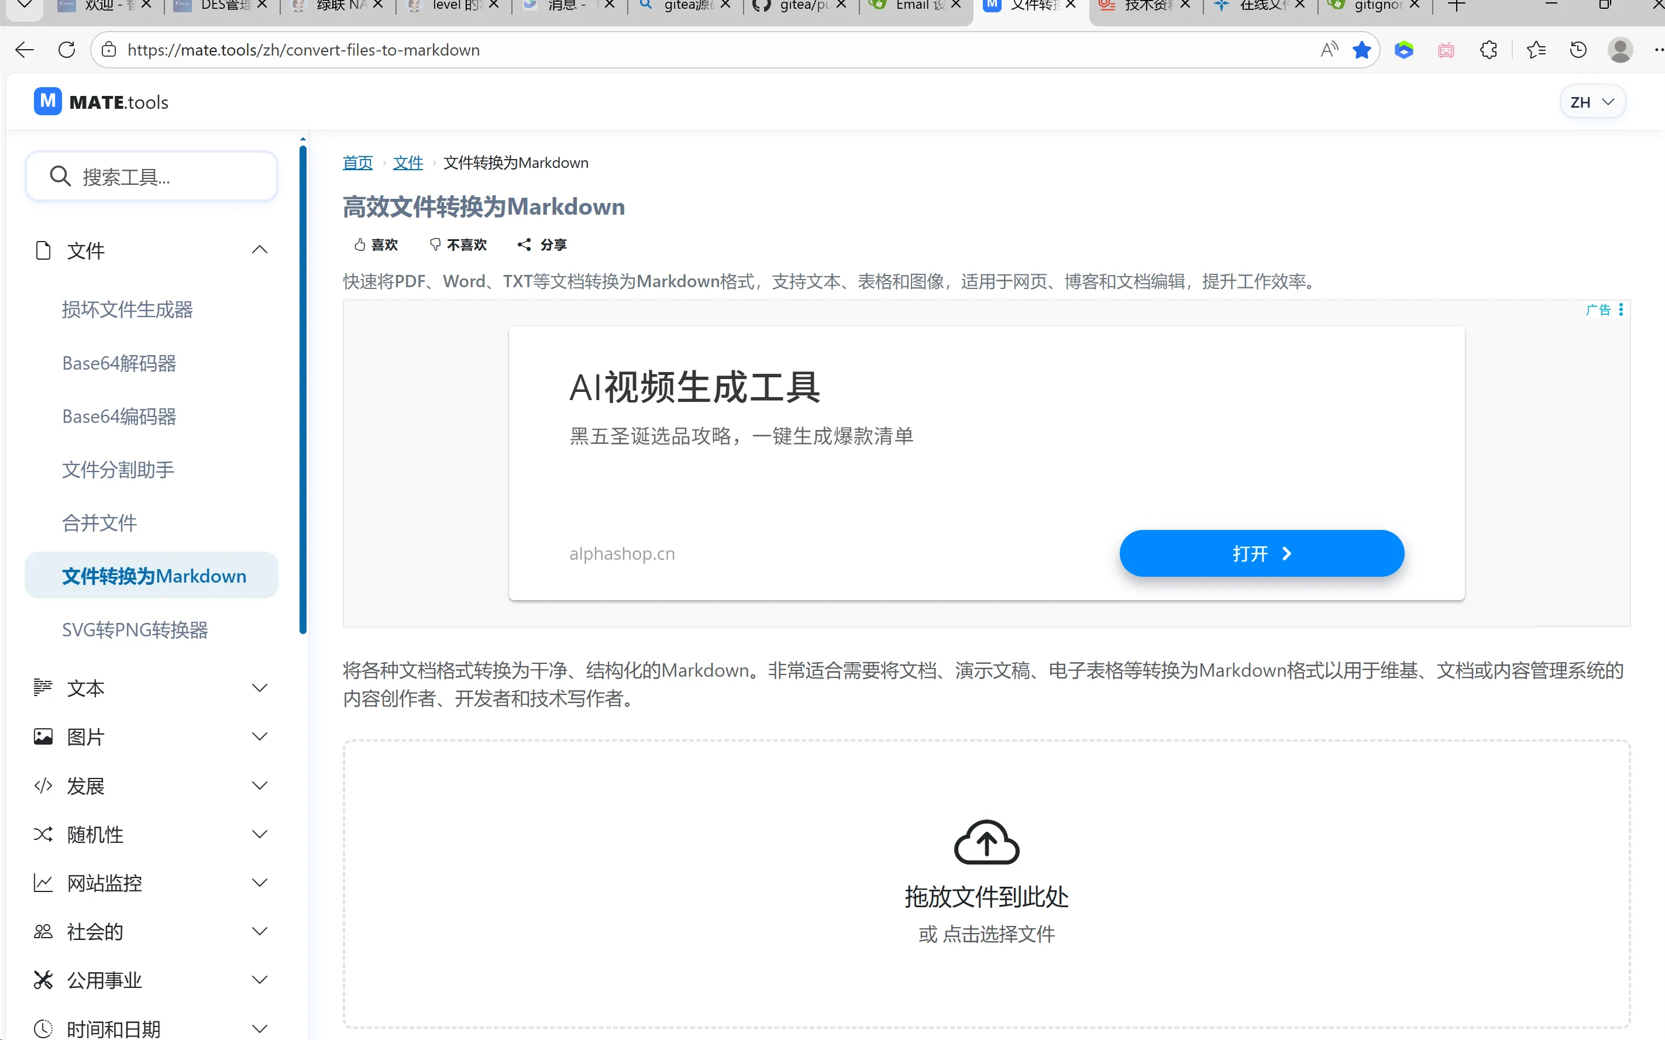The width and height of the screenshot is (1665, 1040).
Task: Click the thumbs-down 不喜欢 dislike icon
Action: 435,245
